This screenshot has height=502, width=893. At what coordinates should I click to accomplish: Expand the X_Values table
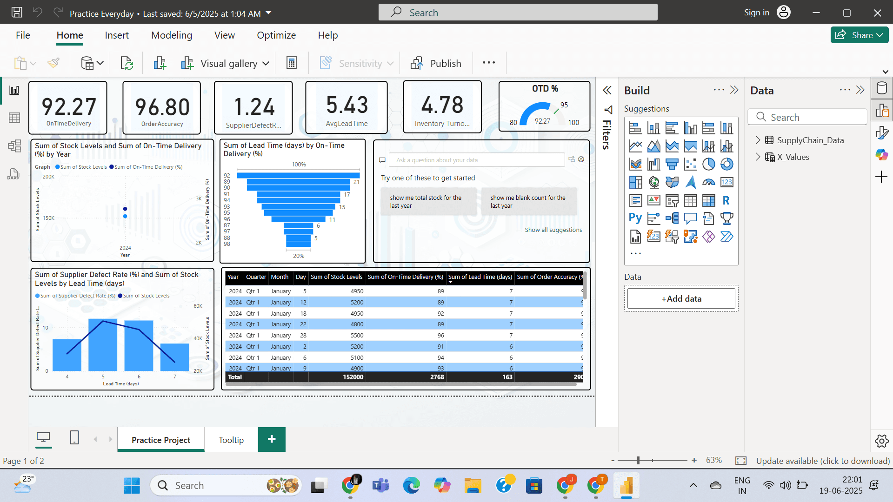point(758,157)
